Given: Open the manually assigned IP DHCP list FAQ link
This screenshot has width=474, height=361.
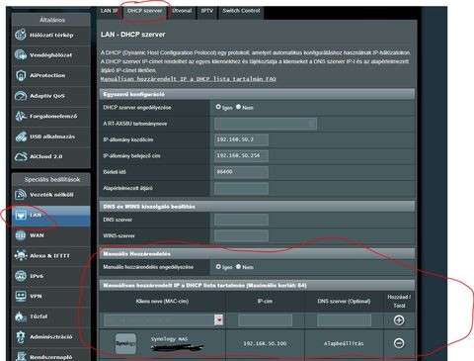Looking at the screenshot, I should coord(188,79).
